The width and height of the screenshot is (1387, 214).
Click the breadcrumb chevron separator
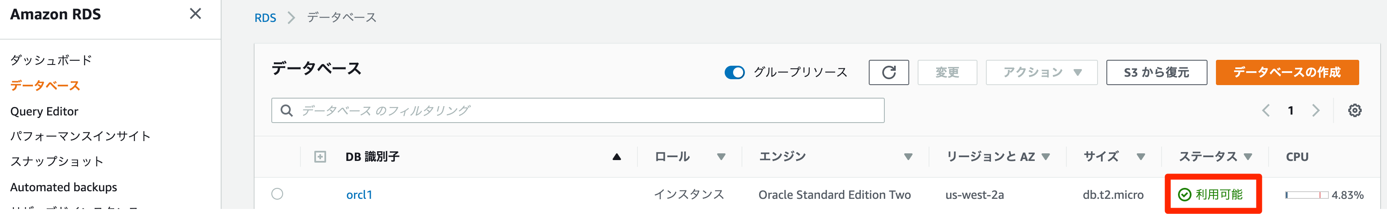point(291,18)
